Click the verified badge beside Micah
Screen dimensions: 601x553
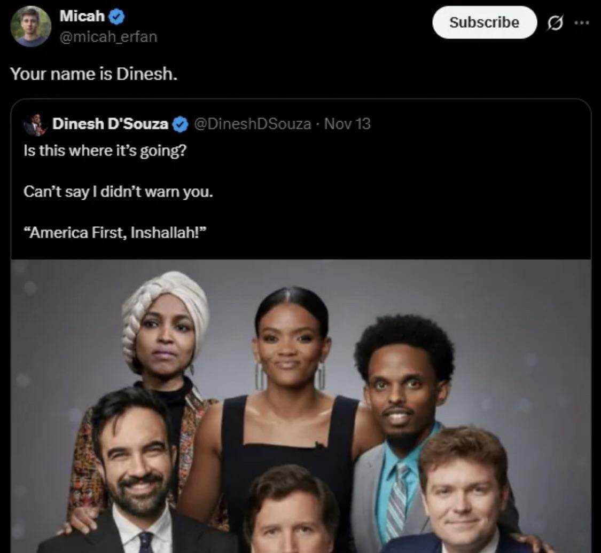[x=117, y=17]
